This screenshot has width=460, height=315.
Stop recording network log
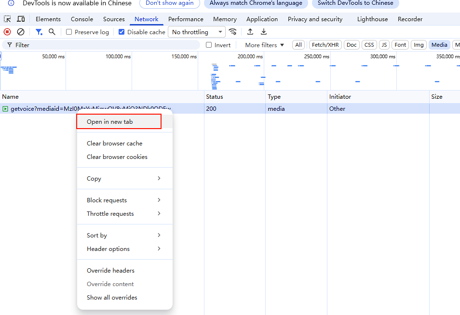[7, 32]
